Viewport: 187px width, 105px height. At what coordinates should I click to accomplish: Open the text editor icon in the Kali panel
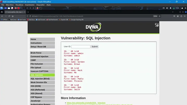click(12, 8)
